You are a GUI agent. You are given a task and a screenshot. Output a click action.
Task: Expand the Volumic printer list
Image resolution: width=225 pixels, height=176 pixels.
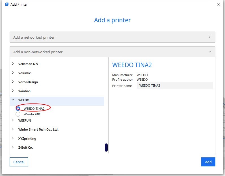pyautogui.click(x=13, y=73)
